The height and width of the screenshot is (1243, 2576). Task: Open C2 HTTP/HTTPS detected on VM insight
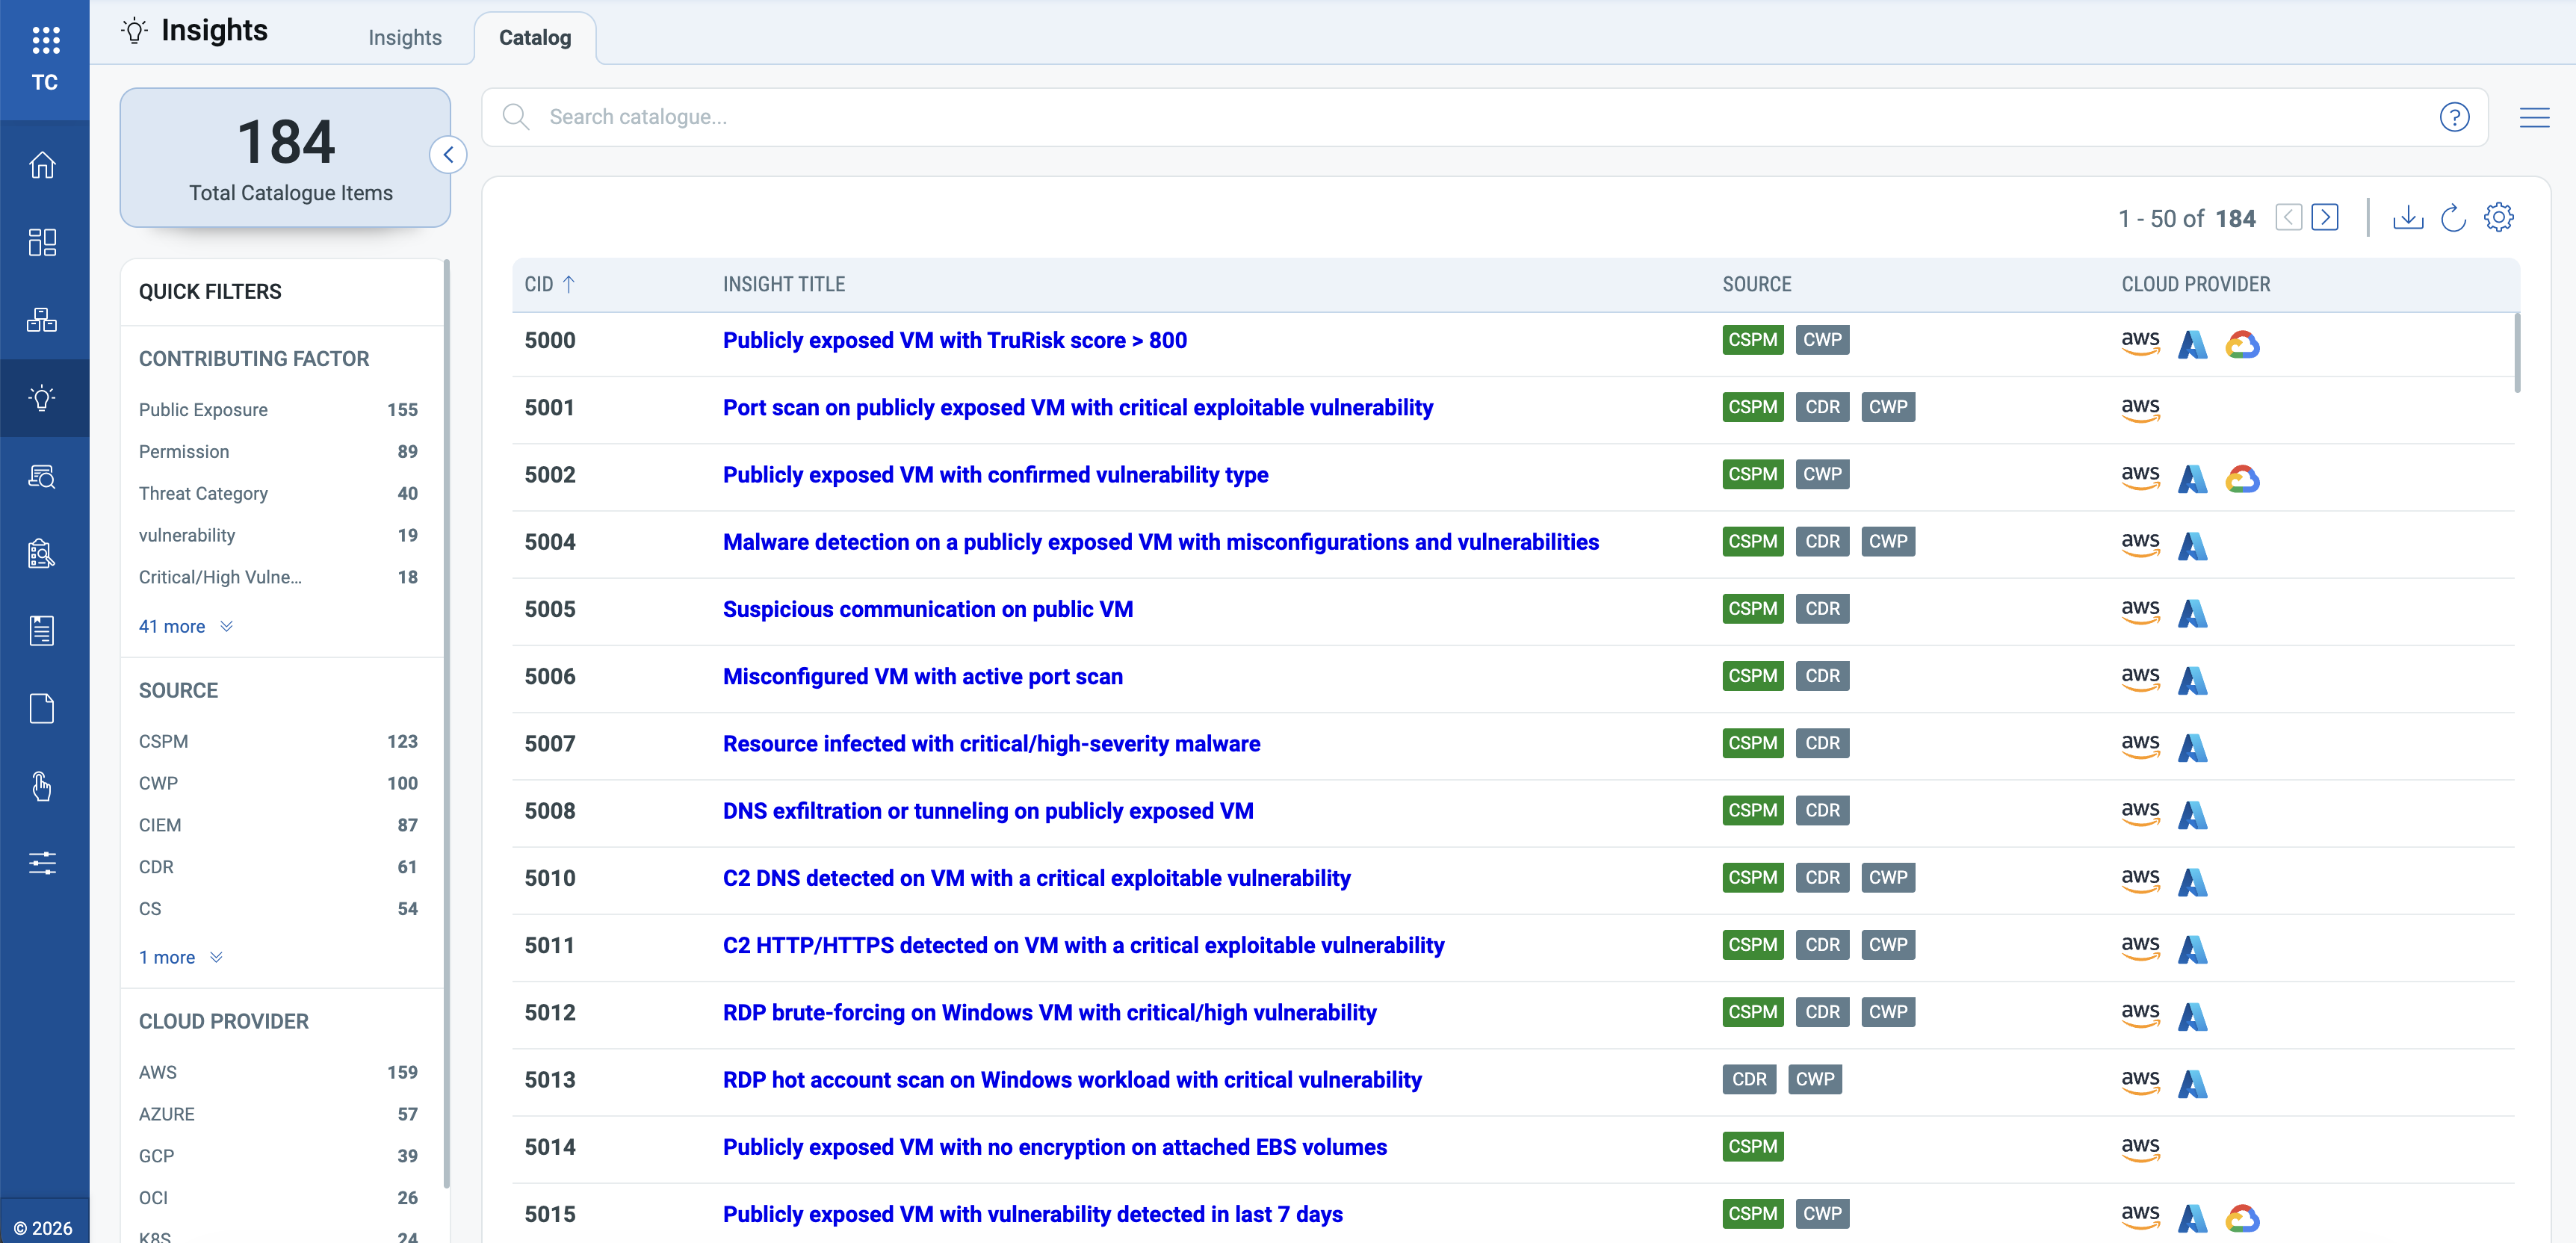pyautogui.click(x=1083, y=945)
